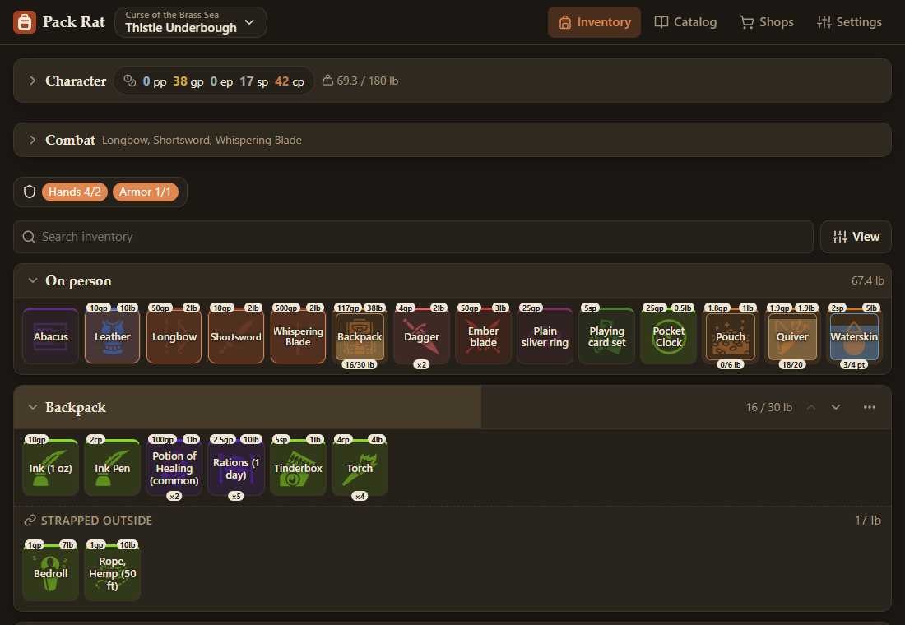Click the Whispering Blade item

pos(298,336)
